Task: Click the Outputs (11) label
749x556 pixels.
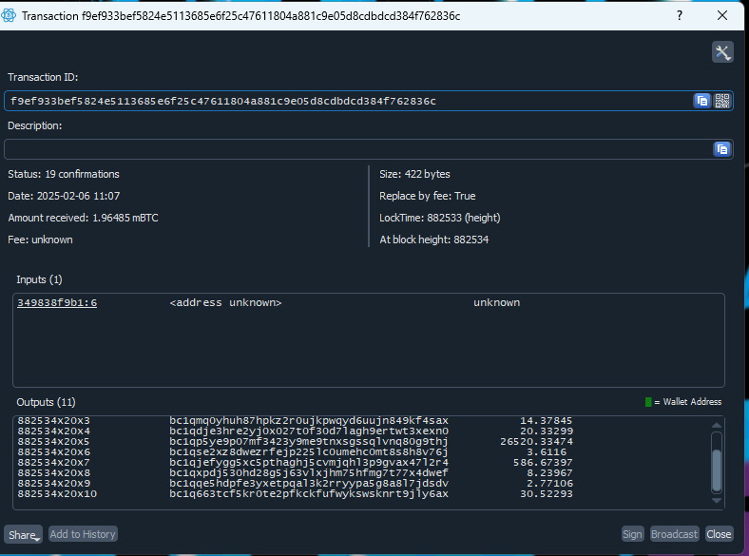Action: [x=46, y=402]
